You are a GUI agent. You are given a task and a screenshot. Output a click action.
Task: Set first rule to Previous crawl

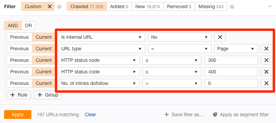click(19, 37)
